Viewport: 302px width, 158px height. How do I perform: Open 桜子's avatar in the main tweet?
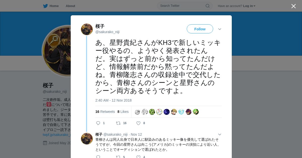87,29
